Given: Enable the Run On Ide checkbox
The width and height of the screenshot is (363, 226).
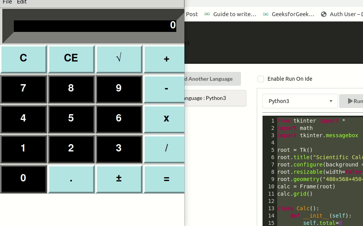Looking at the screenshot, I should tap(261, 79).
